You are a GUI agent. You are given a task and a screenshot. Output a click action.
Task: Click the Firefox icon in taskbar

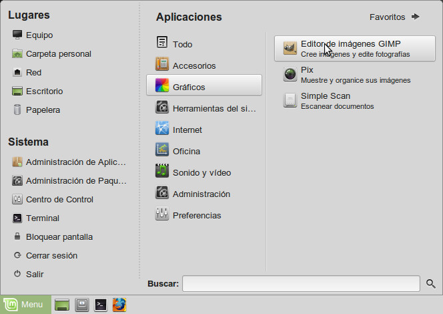(x=119, y=305)
